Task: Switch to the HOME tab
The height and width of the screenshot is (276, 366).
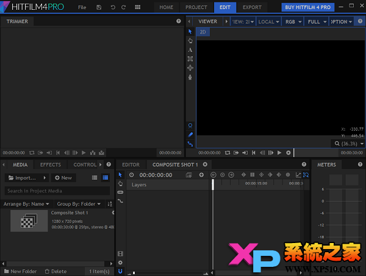Action: [x=166, y=7]
